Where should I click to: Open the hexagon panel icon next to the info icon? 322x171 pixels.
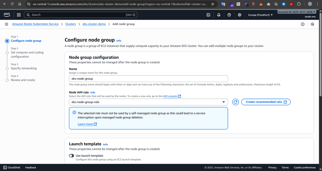tap(312, 24)
